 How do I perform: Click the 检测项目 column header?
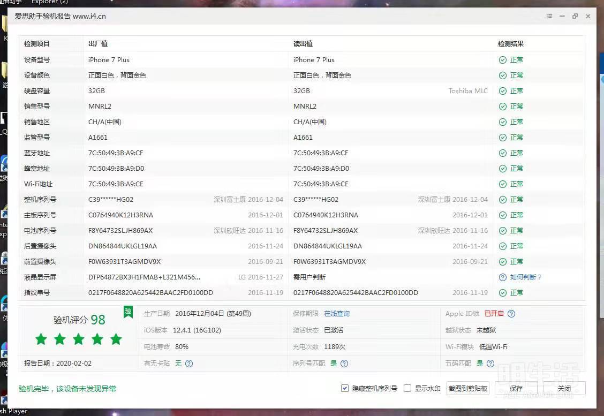(37, 43)
